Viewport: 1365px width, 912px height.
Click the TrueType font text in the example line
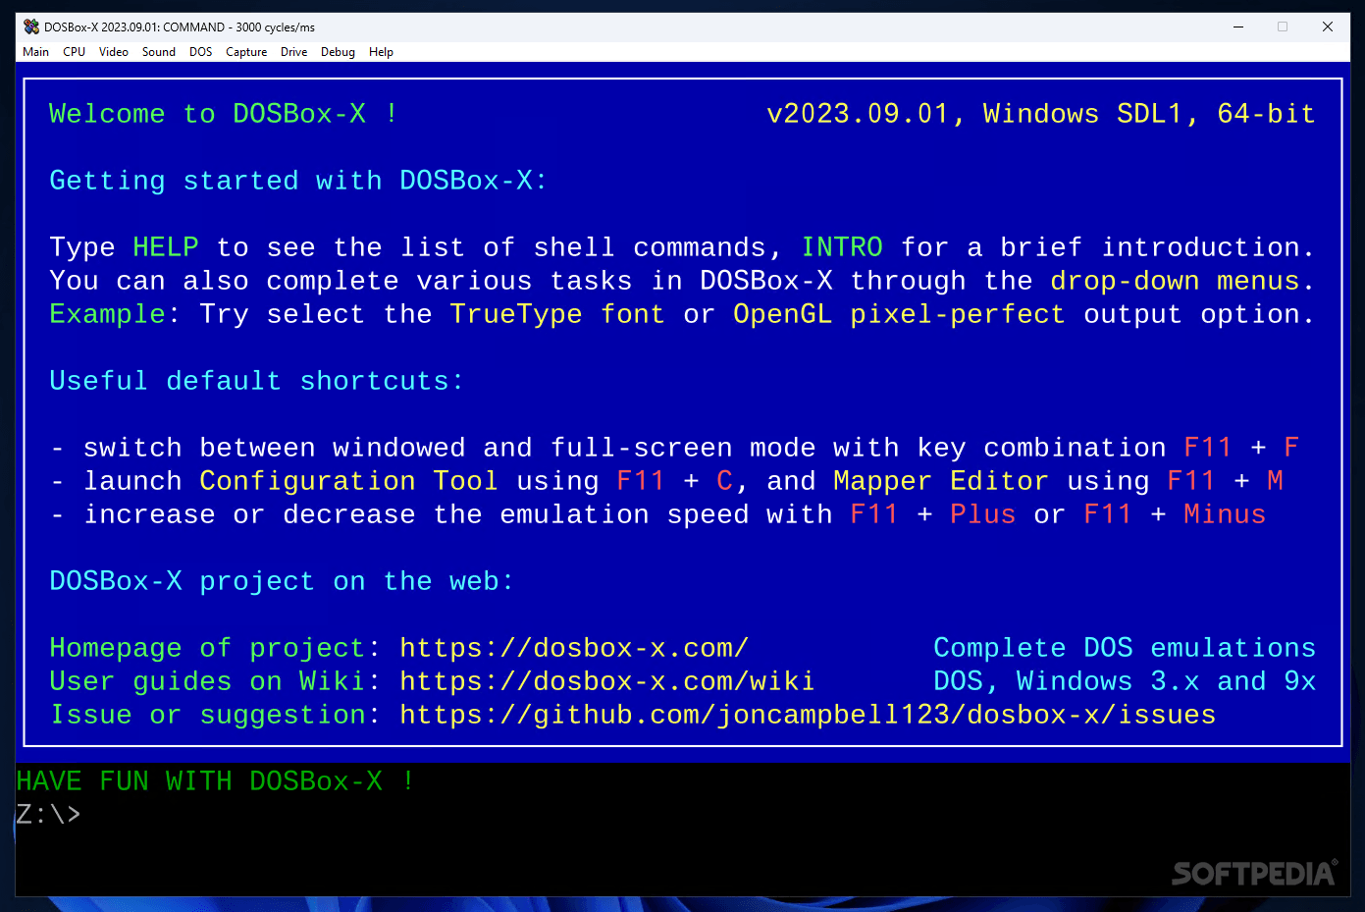pos(556,314)
